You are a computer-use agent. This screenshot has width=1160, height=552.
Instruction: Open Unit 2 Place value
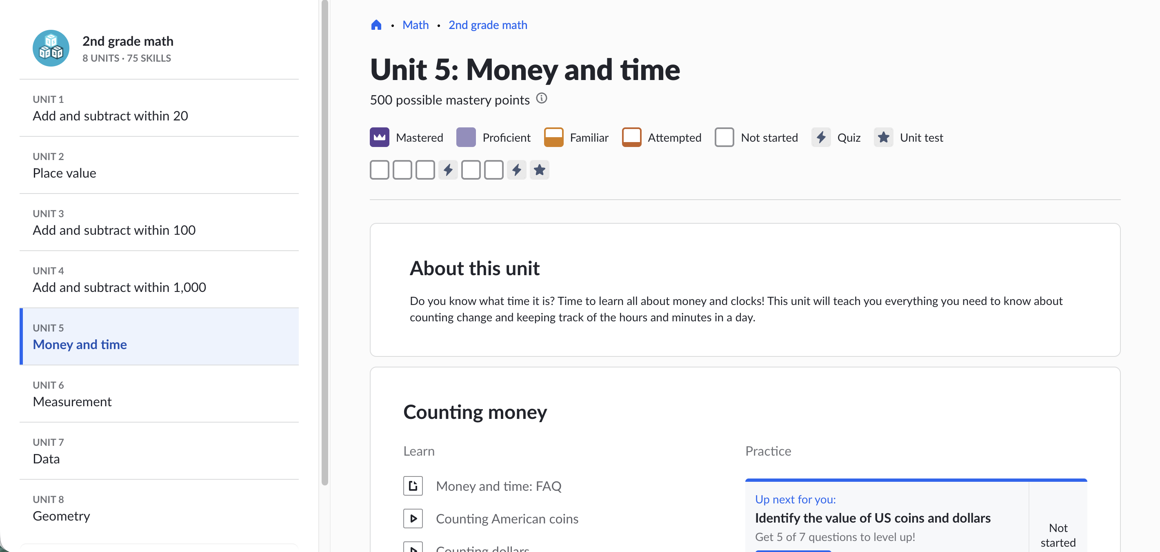pyautogui.click(x=64, y=173)
